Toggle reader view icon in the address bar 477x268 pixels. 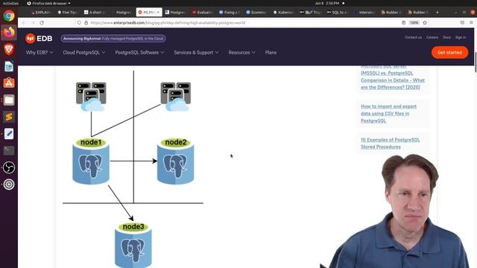[404, 23]
